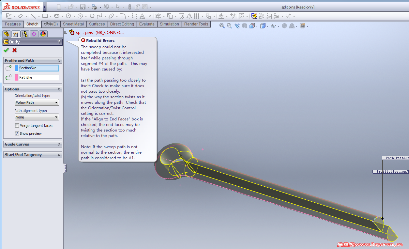Open the Display Style dropdown arrow

pyautogui.click(x=267, y=26)
